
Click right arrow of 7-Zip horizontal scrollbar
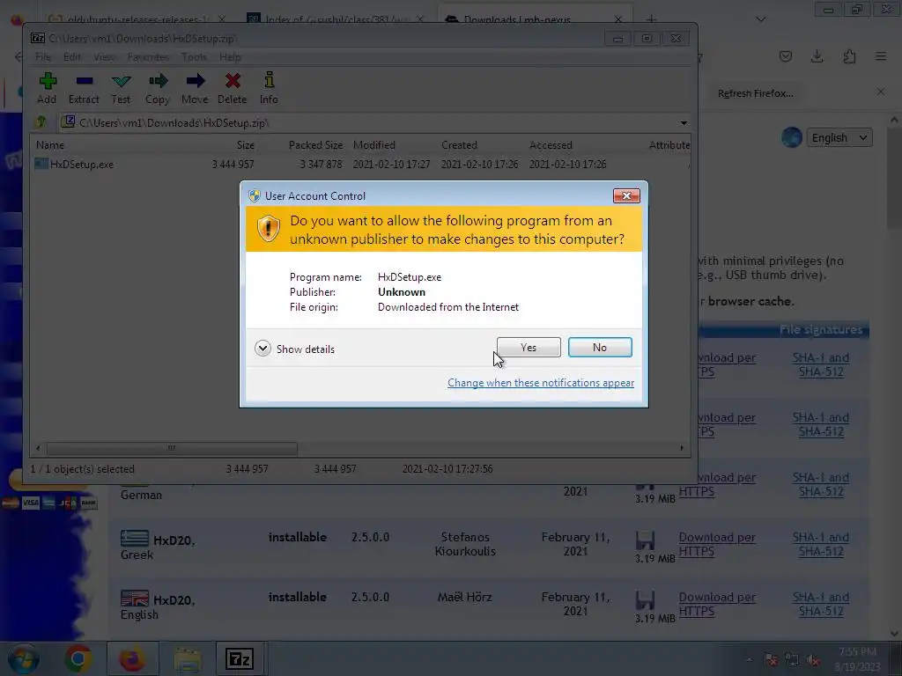coord(682,448)
